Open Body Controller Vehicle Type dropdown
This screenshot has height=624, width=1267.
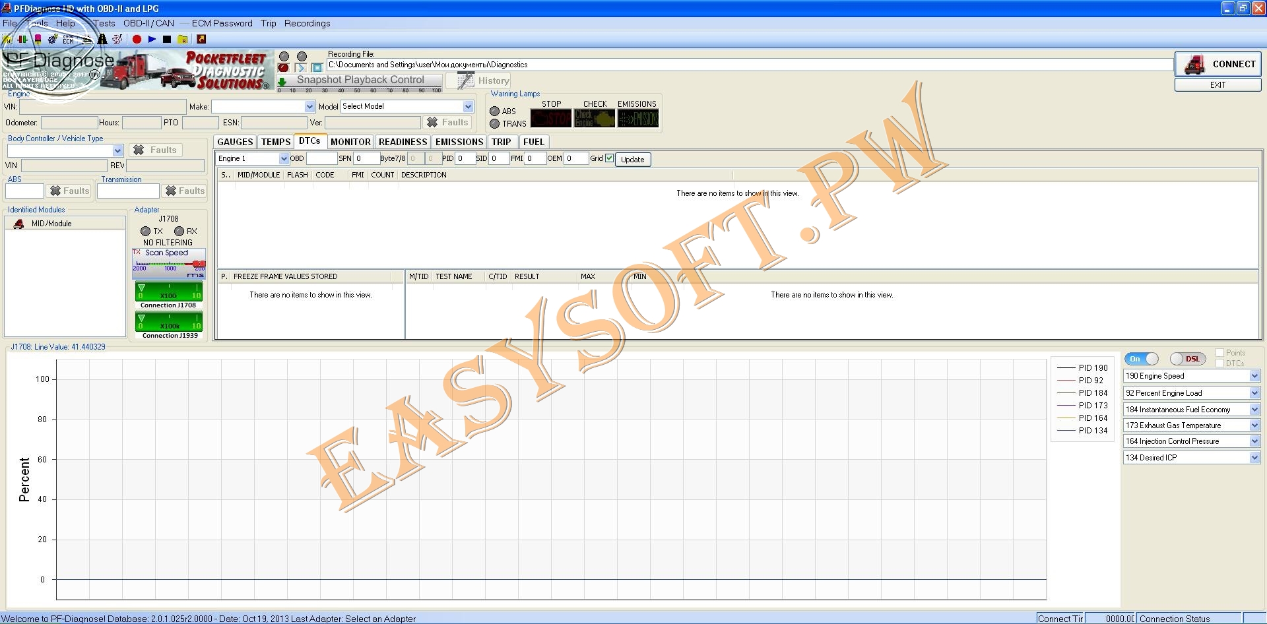click(x=117, y=151)
